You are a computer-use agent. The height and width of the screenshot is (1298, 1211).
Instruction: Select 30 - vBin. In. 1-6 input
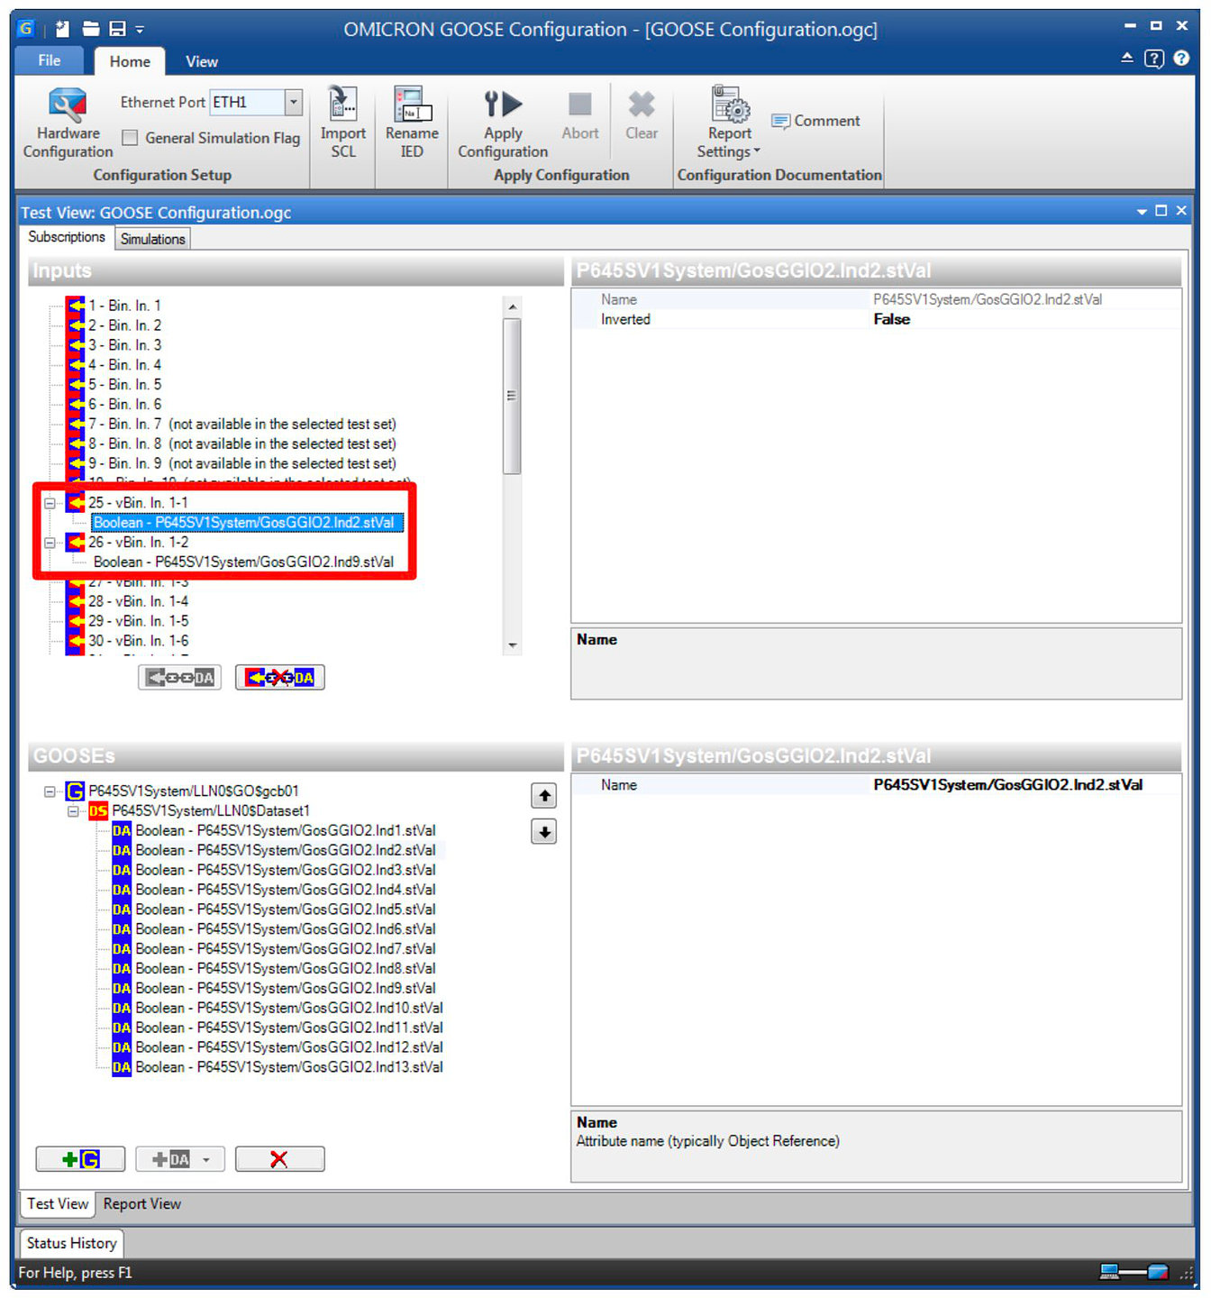click(x=138, y=641)
